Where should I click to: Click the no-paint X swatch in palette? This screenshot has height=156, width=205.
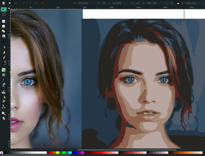pos(1,153)
